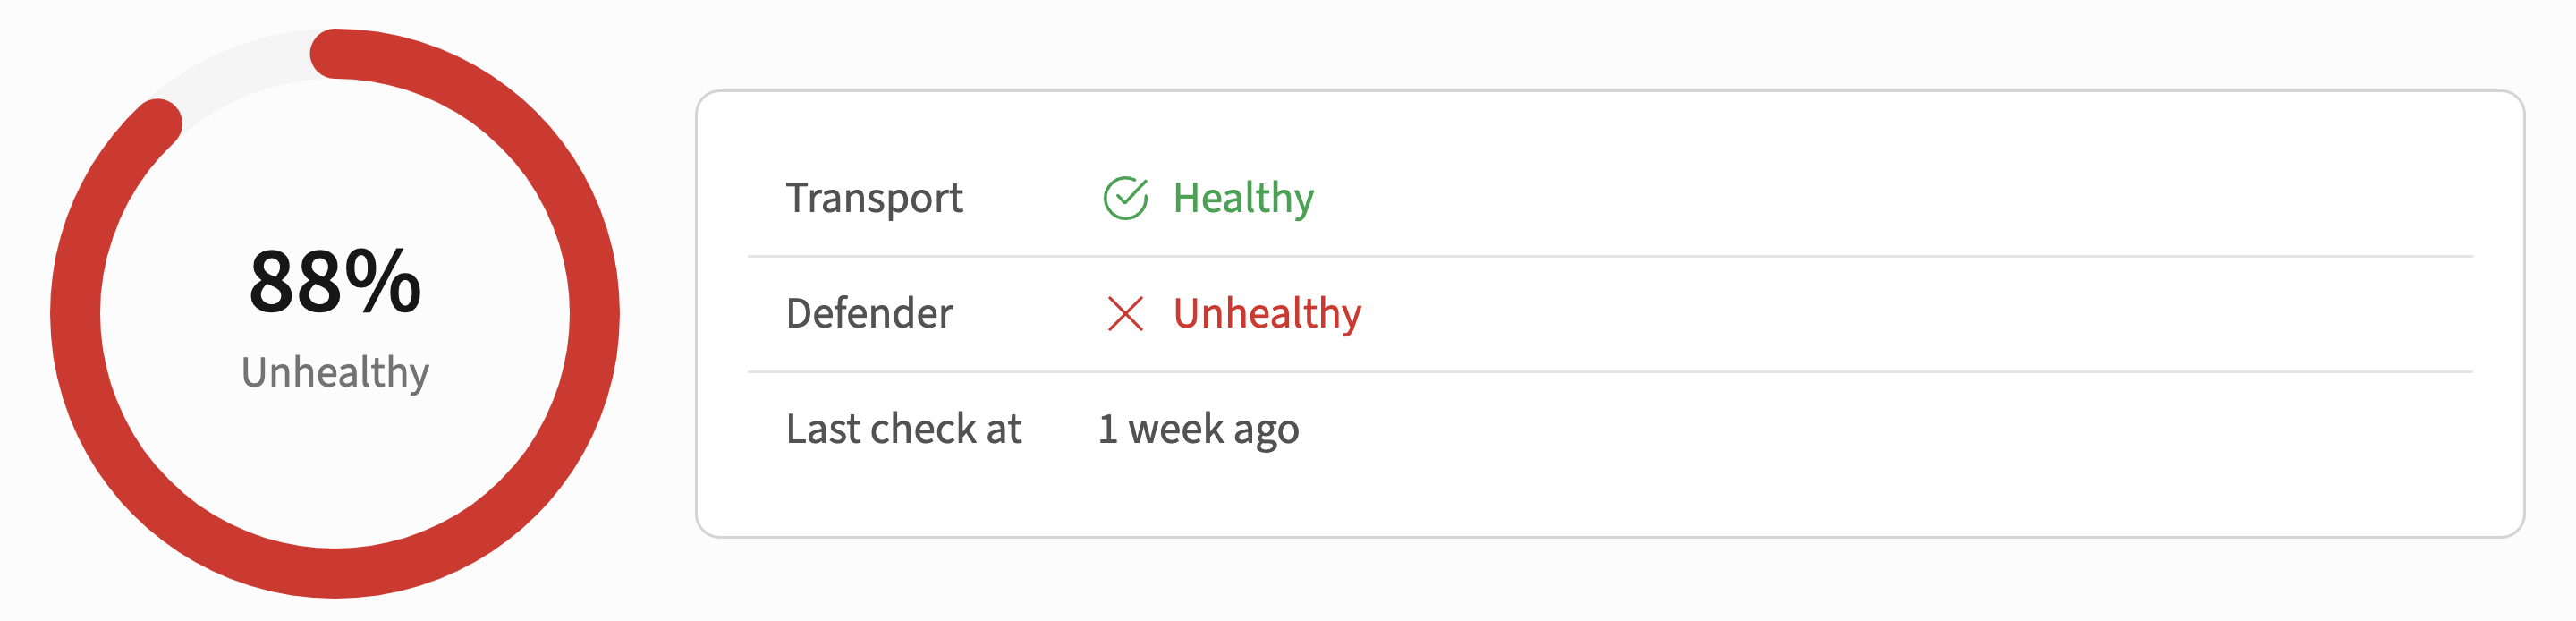This screenshot has width=2576, height=621.
Task: Click the right side of the red gauge ring
Action: (594, 314)
